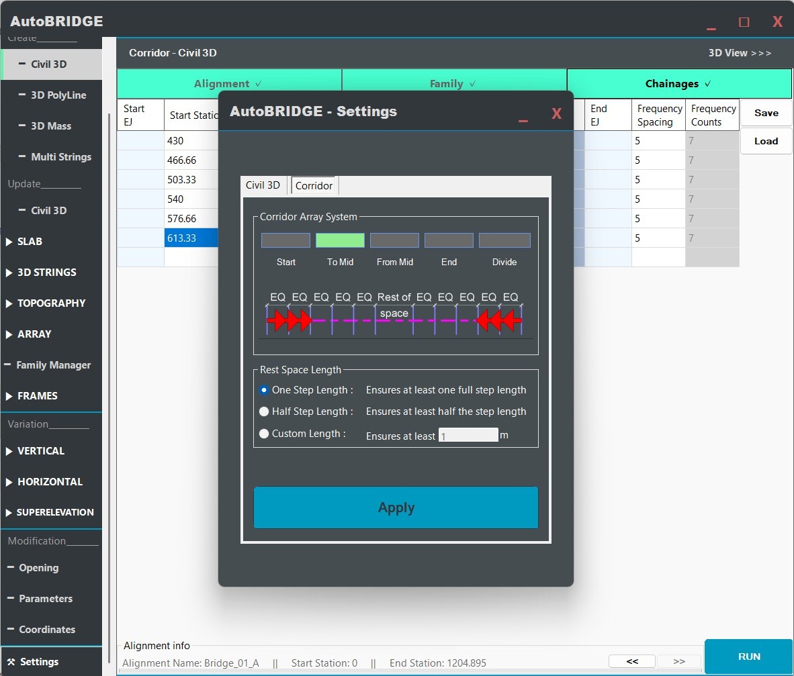Open 3D PolyLine in the sidebar
The height and width of the screenshot is (676, 794).
point(58,95)
